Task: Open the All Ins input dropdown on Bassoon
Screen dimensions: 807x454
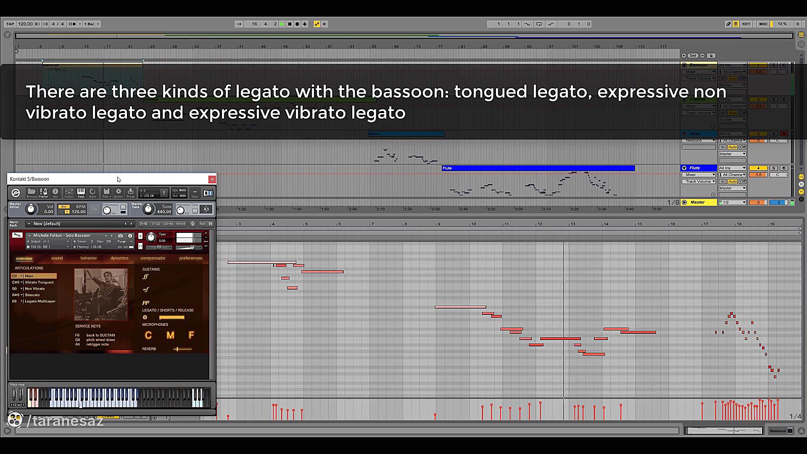Action: click(732, 65)
